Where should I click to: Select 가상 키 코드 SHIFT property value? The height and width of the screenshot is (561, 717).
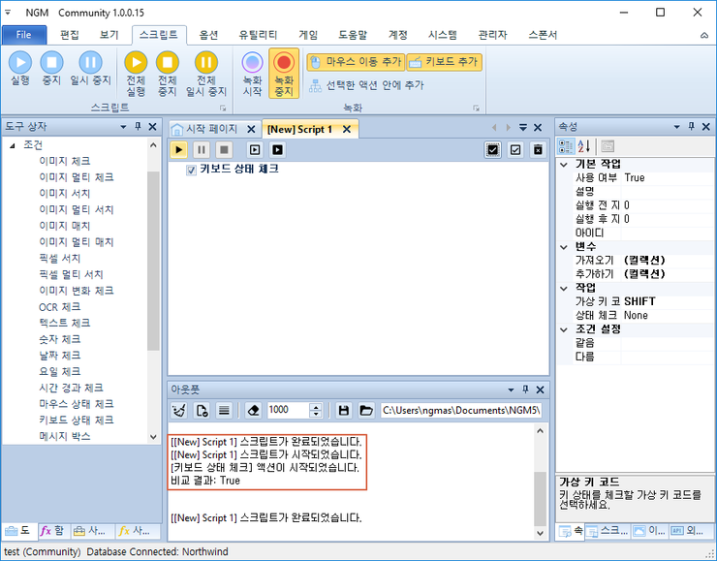tap(668, 301)
